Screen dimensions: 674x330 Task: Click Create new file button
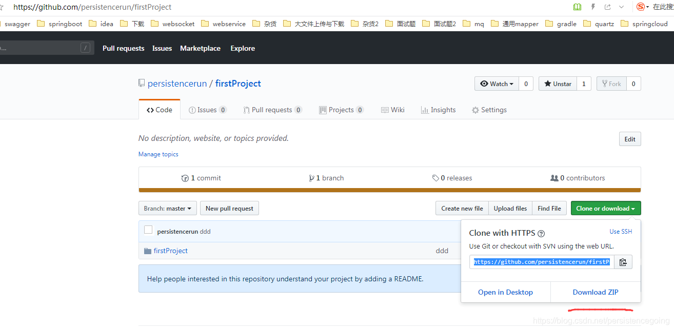462,208
